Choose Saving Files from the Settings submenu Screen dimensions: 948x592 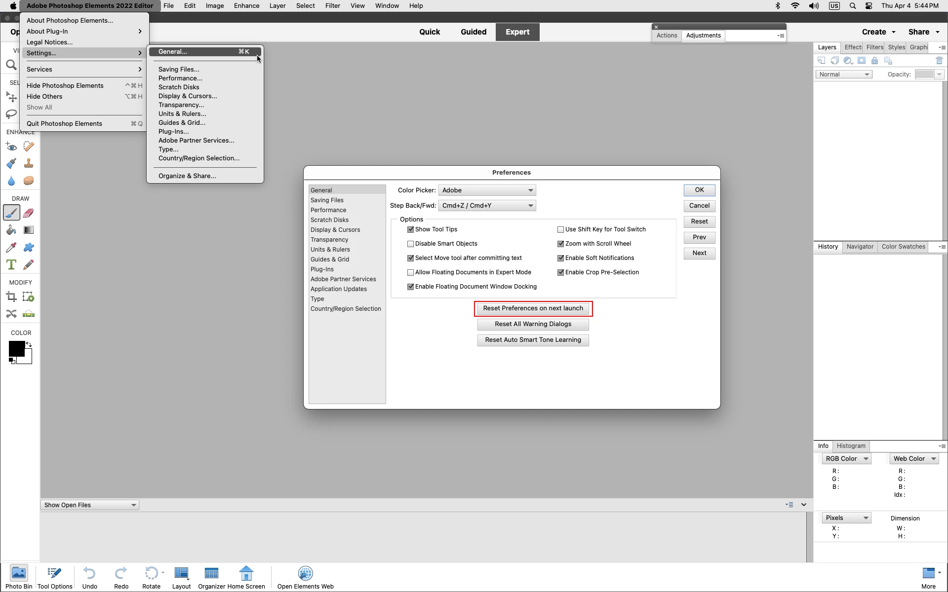click(179, 70)
